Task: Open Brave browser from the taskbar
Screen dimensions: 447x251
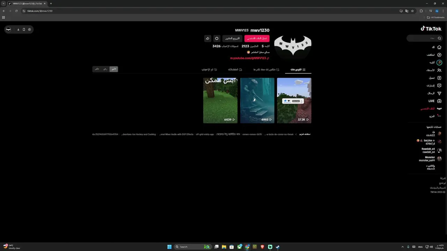Action: point(262,247)
